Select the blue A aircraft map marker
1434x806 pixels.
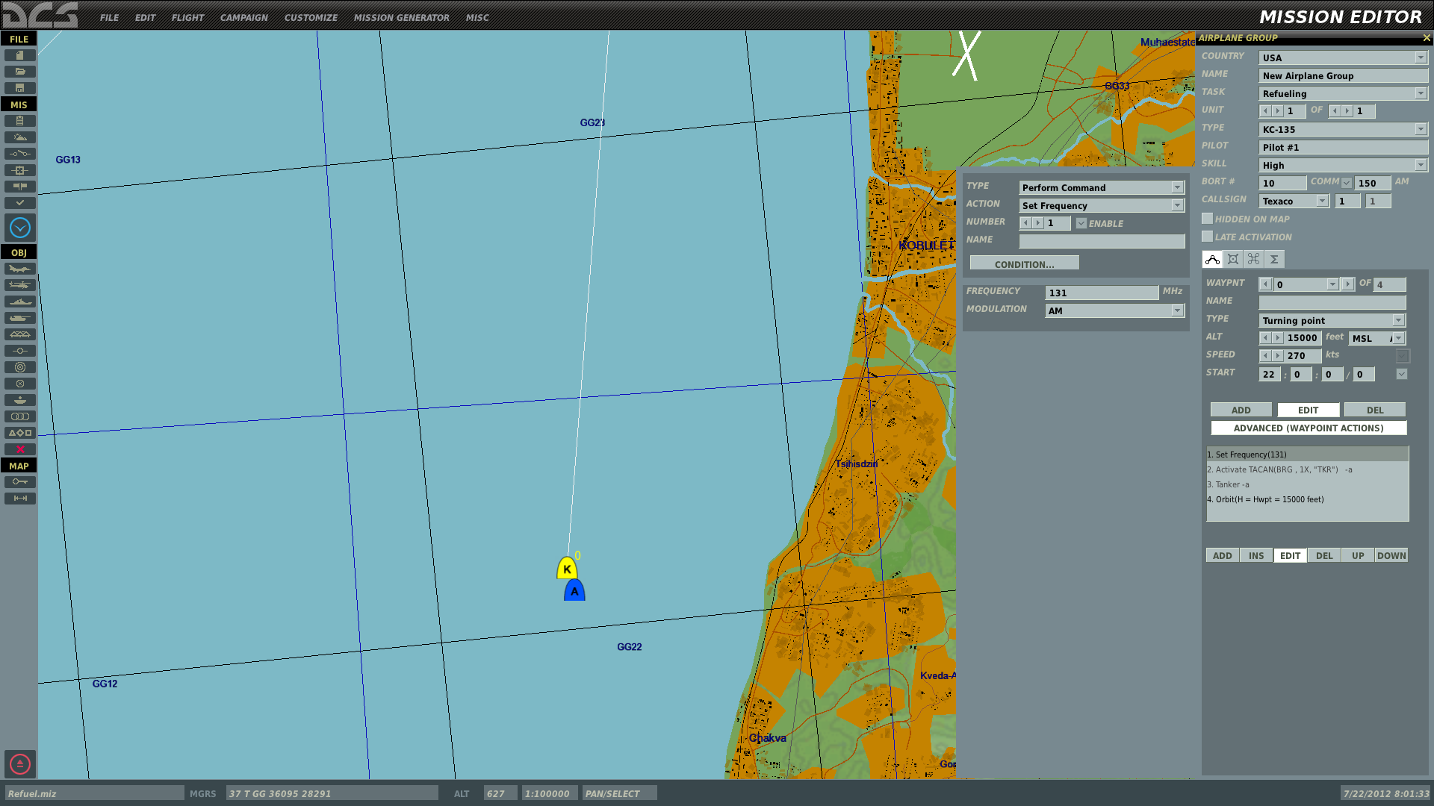point(574,590)
